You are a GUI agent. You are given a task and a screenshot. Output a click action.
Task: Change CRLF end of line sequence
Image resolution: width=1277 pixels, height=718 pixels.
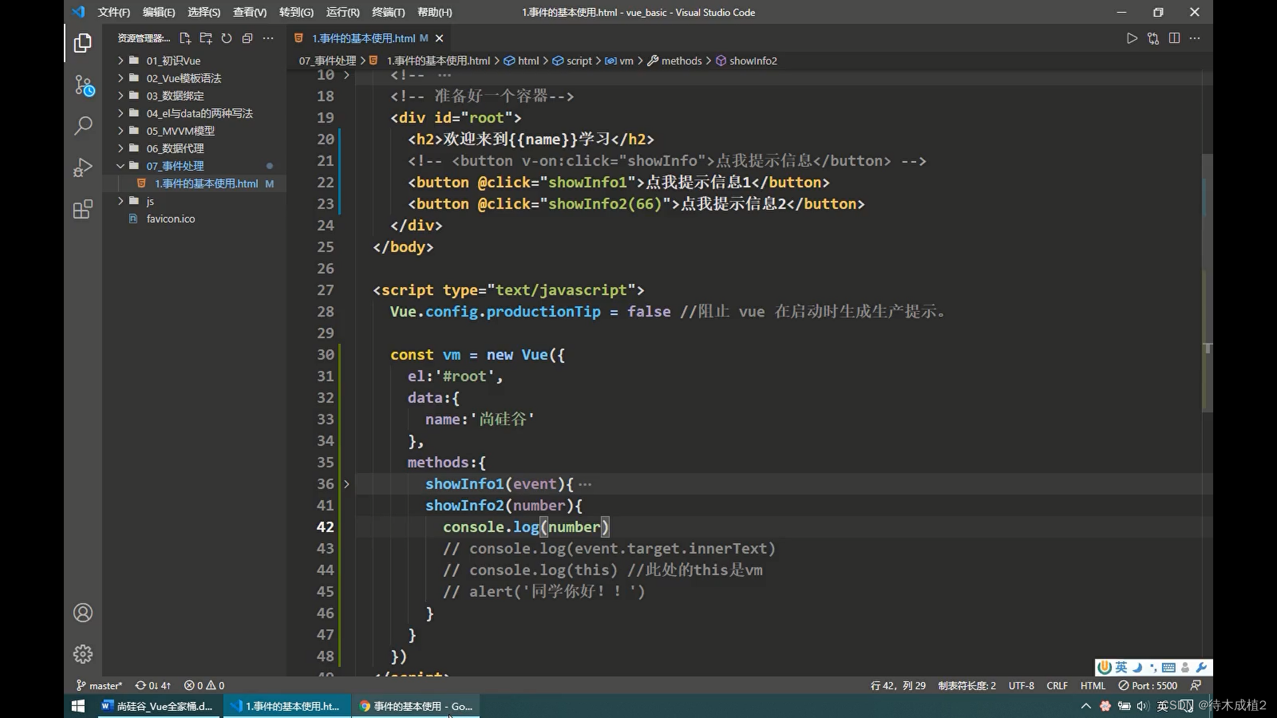tap(1057, 685)
